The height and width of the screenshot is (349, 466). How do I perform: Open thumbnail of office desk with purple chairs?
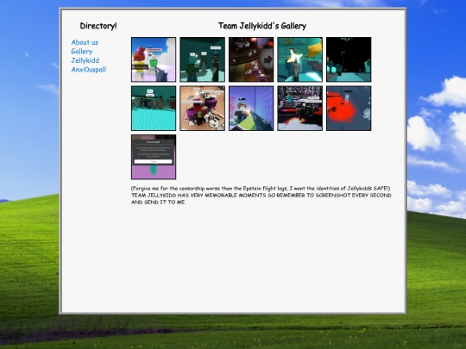pyautogui.click(x=203, y=108)
